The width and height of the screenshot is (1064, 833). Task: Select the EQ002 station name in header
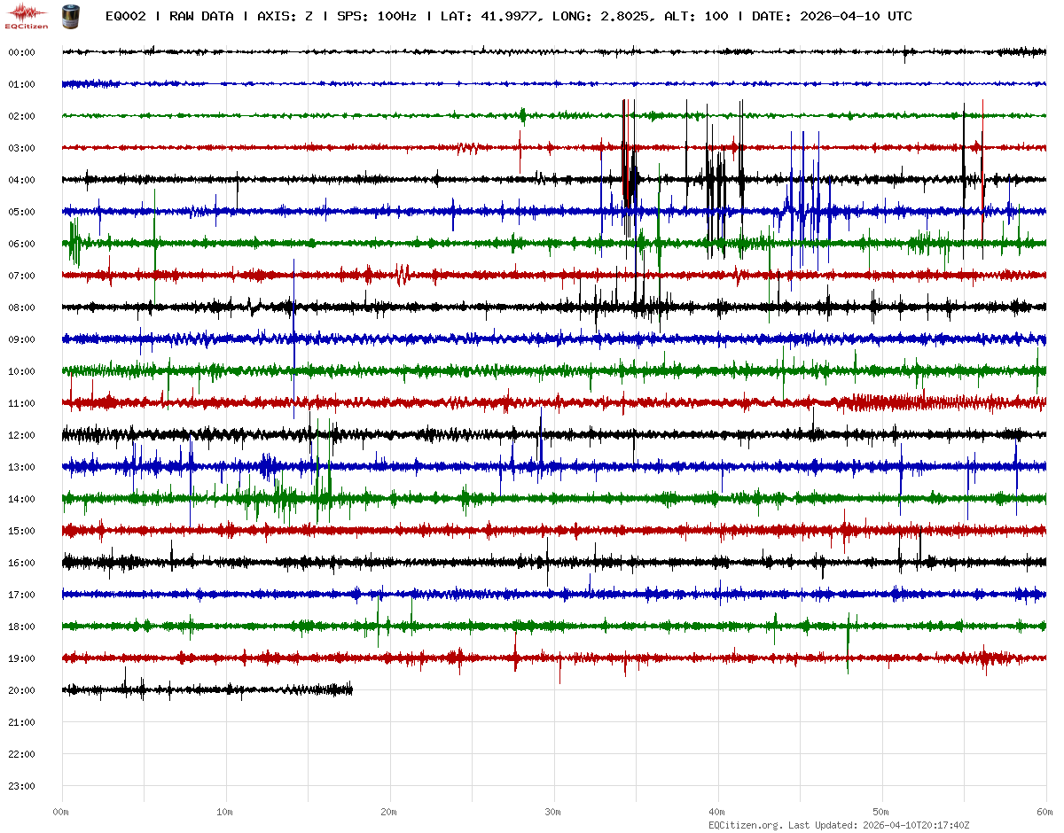[x=125, y=16]
